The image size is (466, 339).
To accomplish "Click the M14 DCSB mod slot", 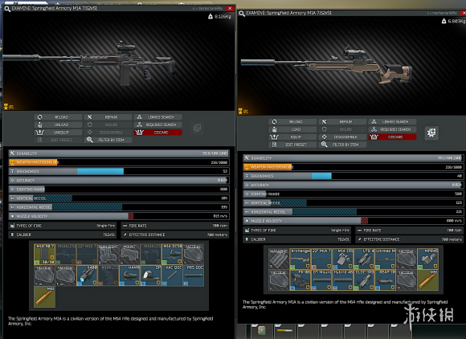I will point(173,255).
